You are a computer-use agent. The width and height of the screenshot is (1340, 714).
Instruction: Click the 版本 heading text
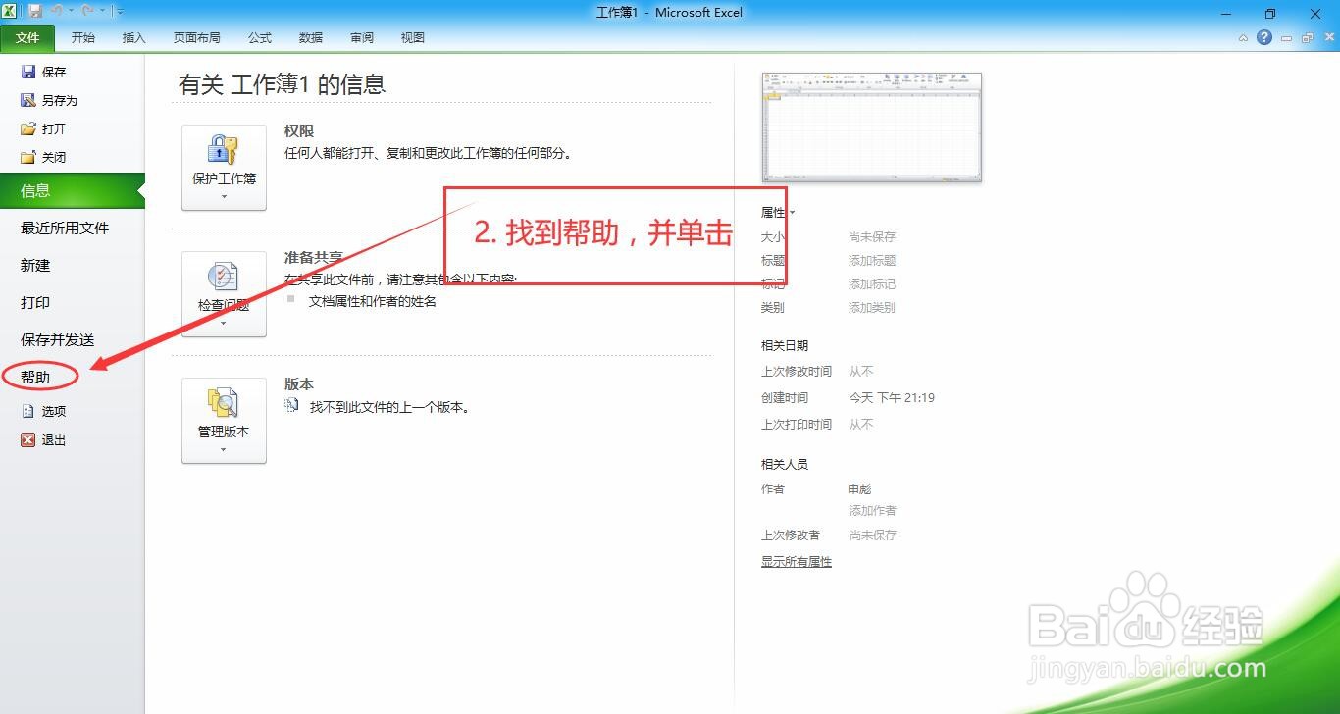point(299,383)
